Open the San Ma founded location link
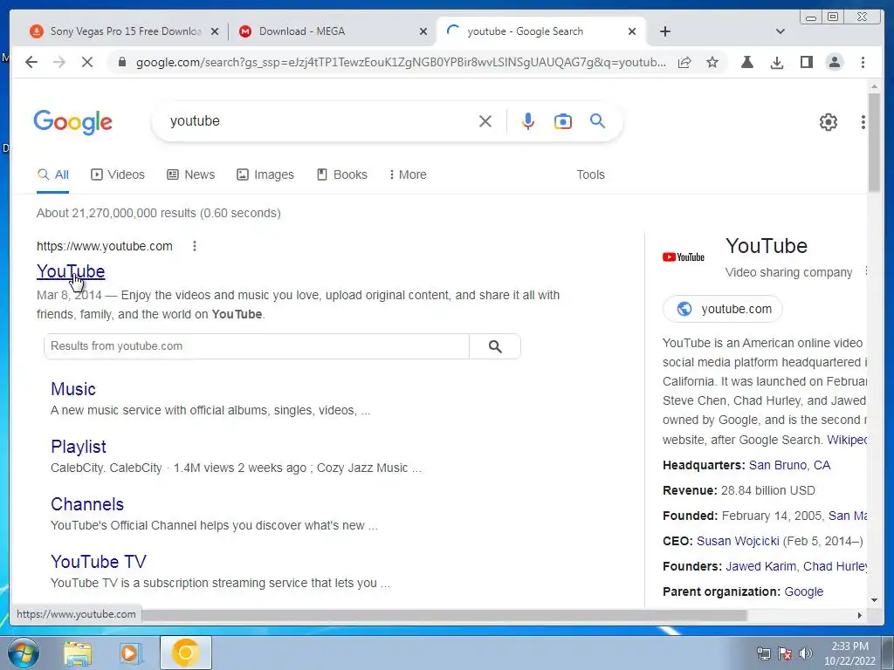The image size is (894, 670). point(847,516)
